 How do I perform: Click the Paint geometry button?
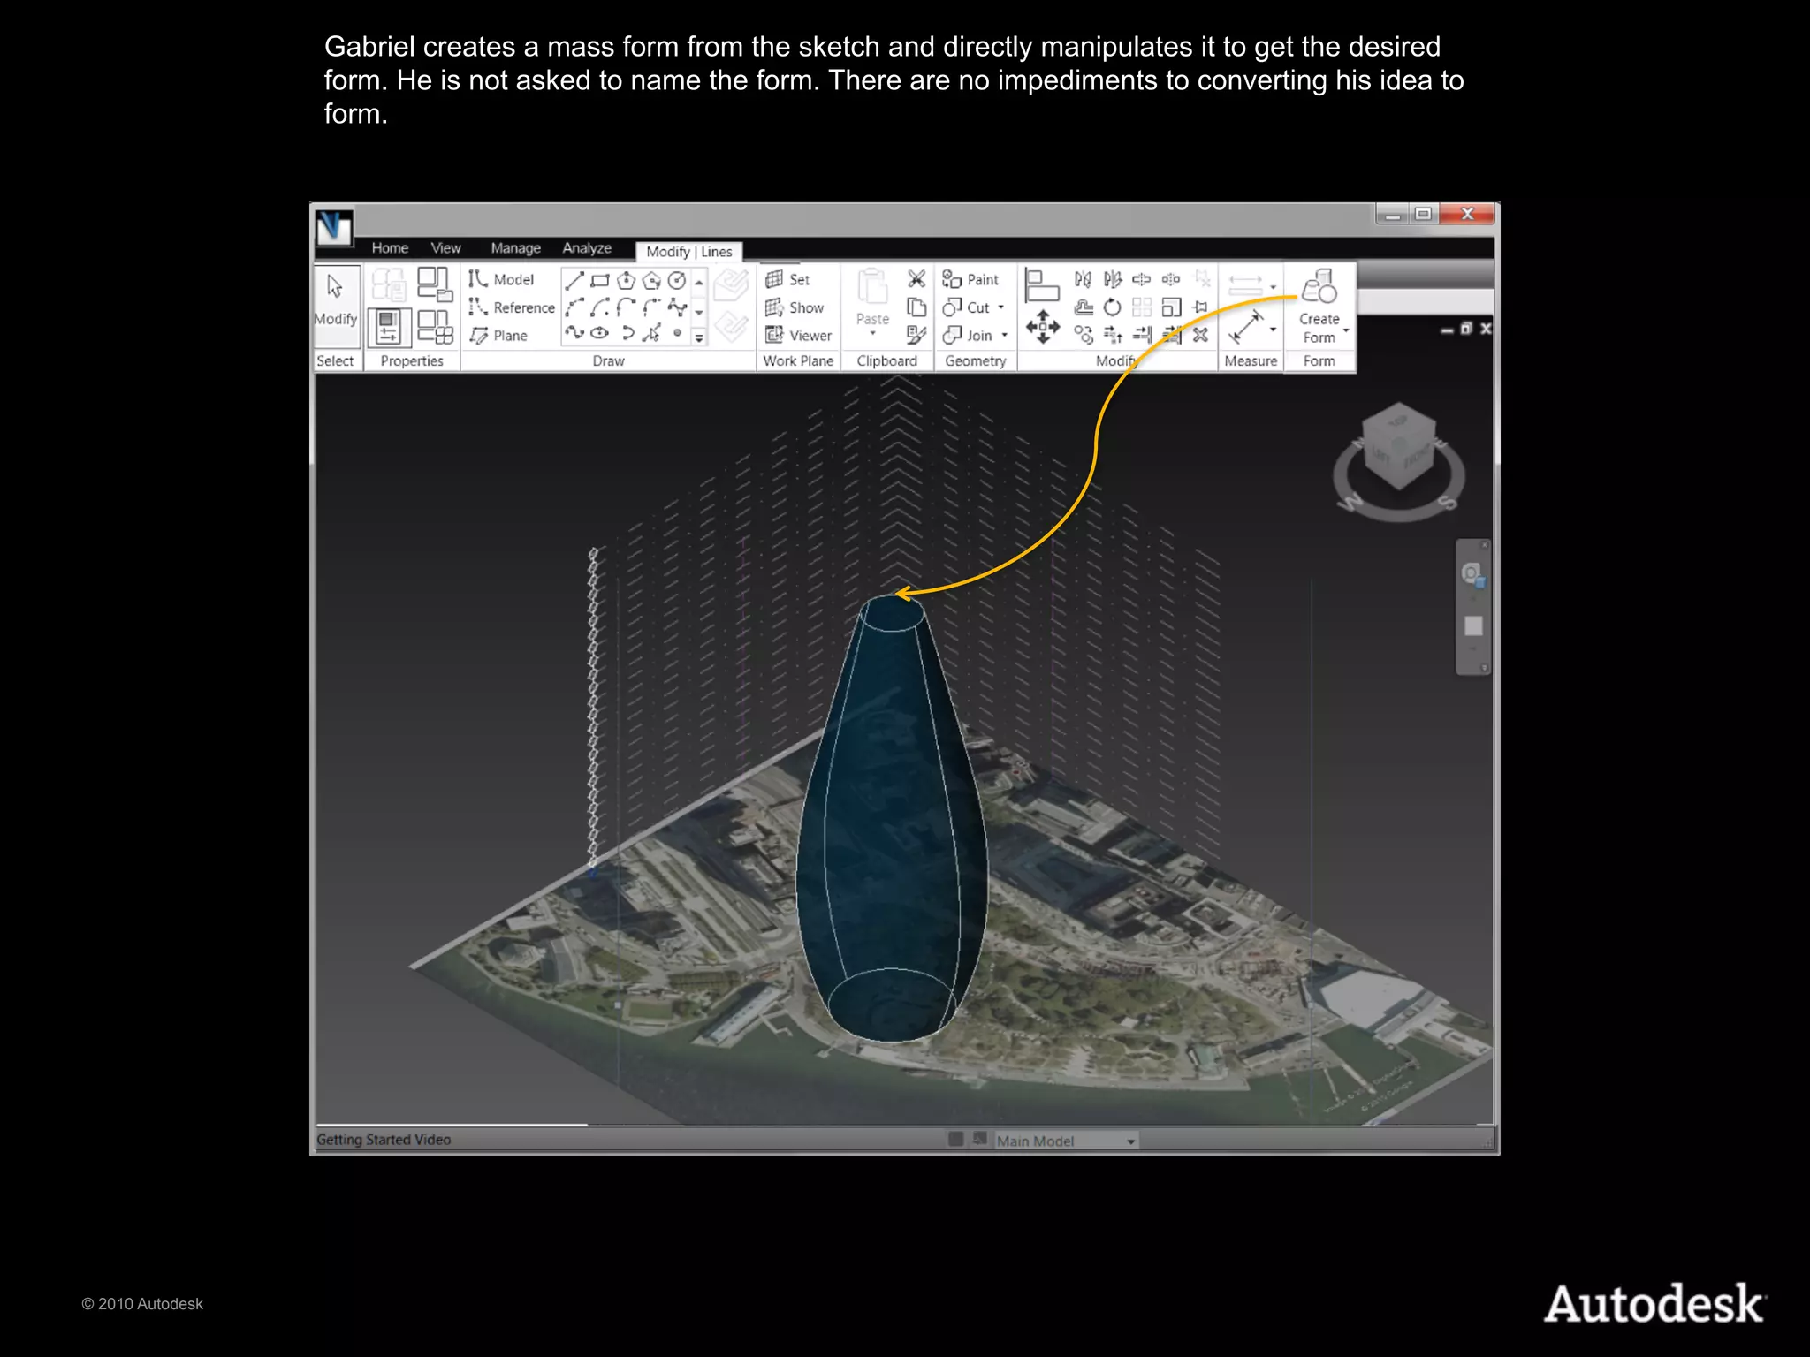tap(970, 279)
